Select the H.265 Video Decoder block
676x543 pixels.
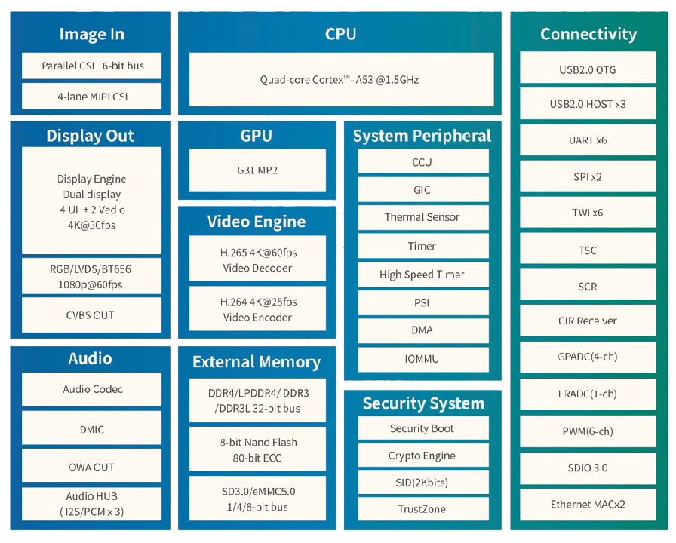tap(257, 260)
